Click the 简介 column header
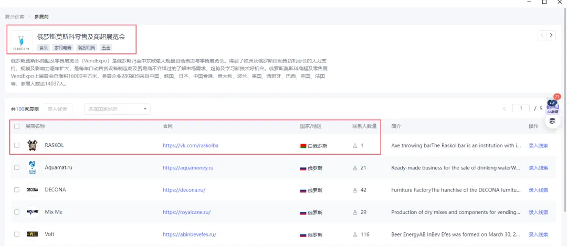 pyautogui.click(x=396, y=126)
